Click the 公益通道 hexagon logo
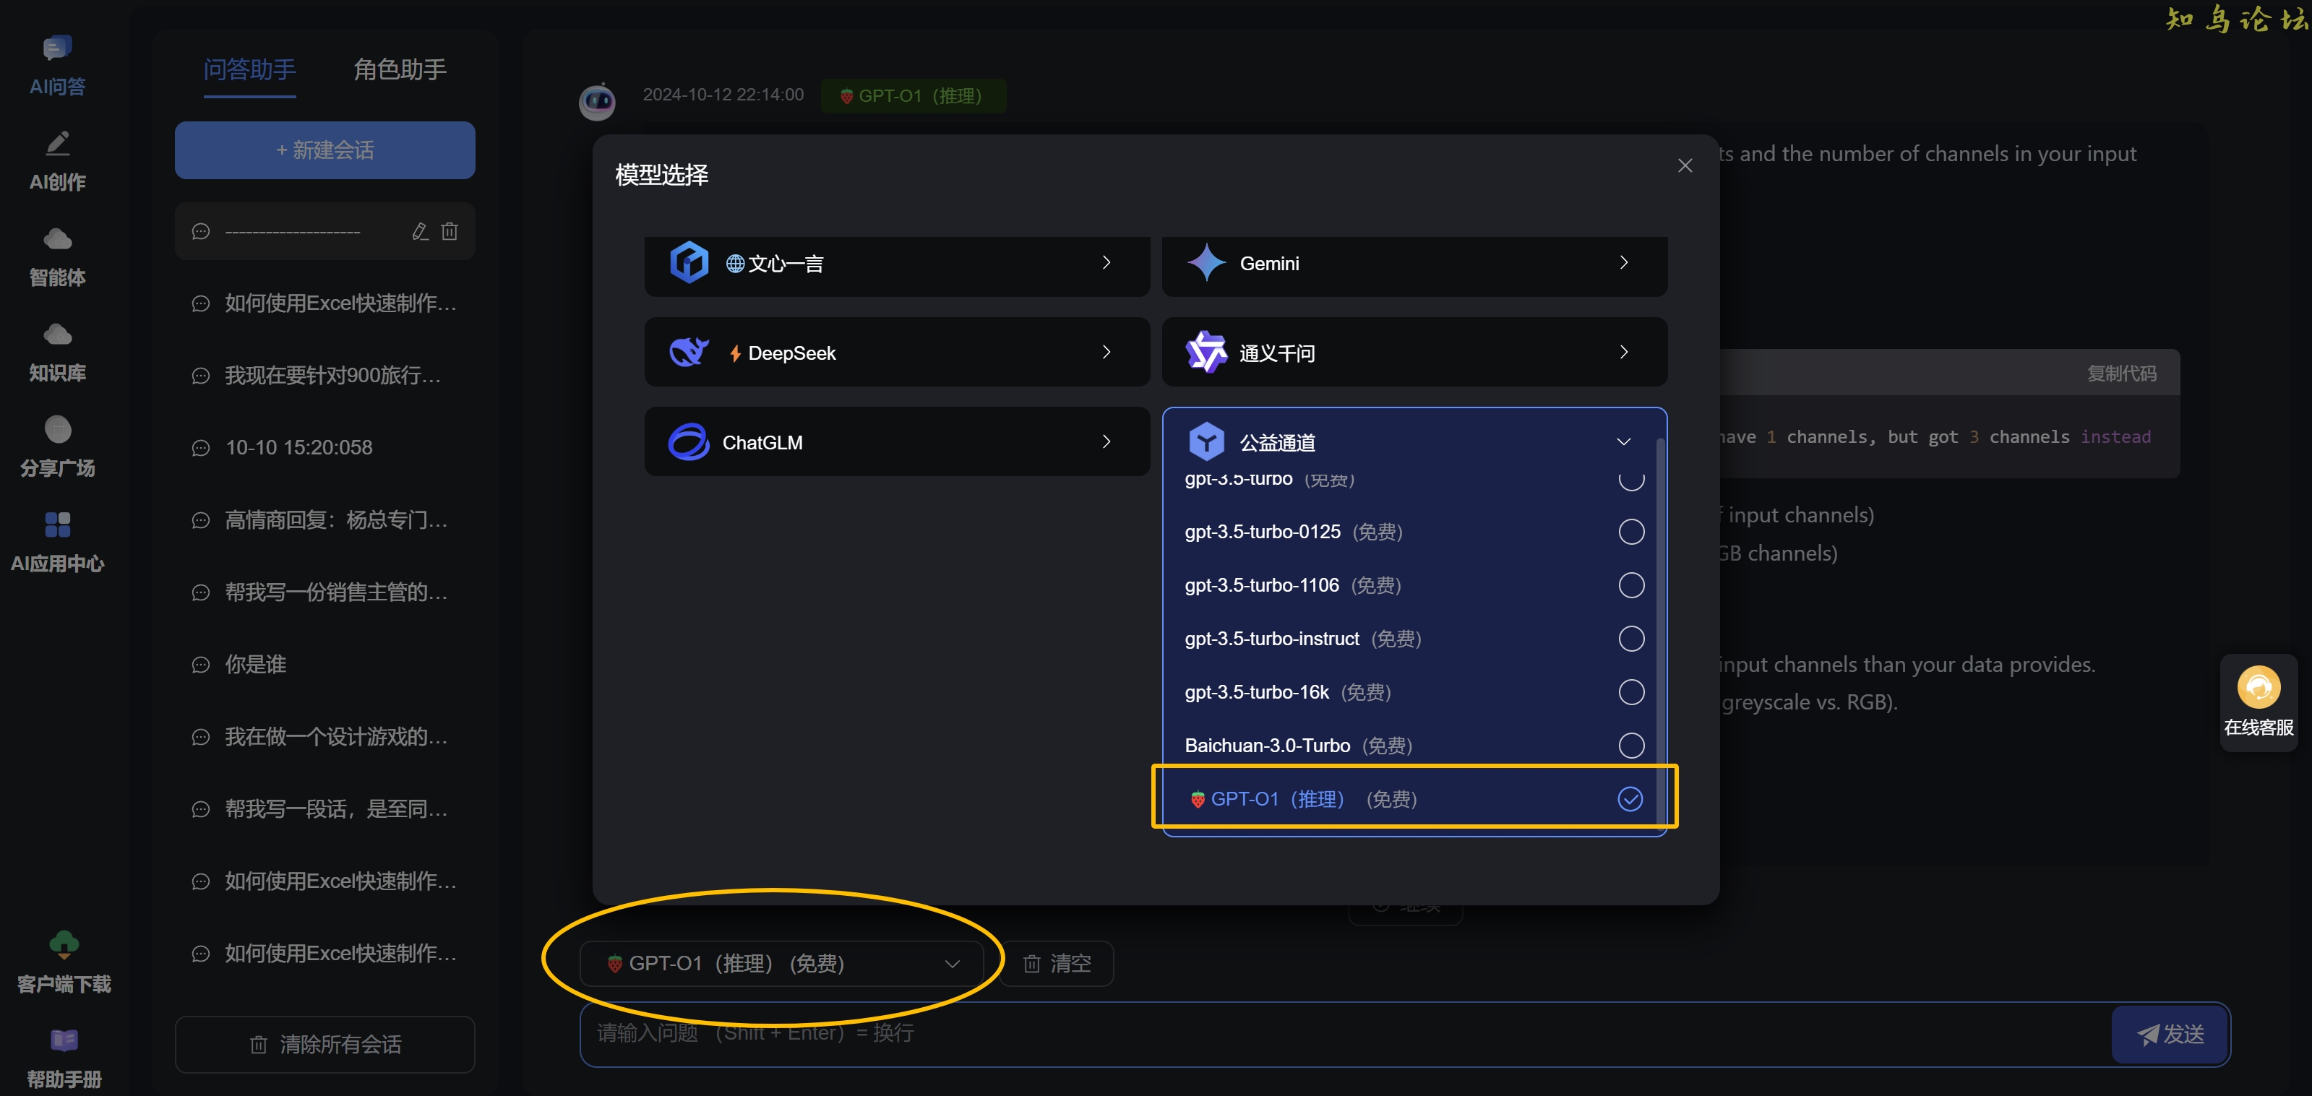Screen dimensions: 2312x1096 point(1206,442)
